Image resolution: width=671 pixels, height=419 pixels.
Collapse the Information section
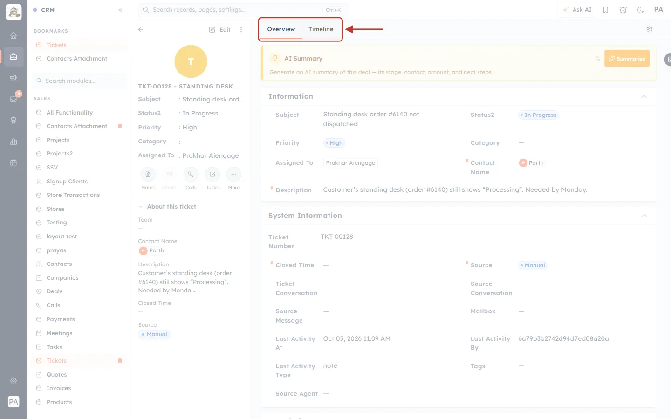coord(644,96)
